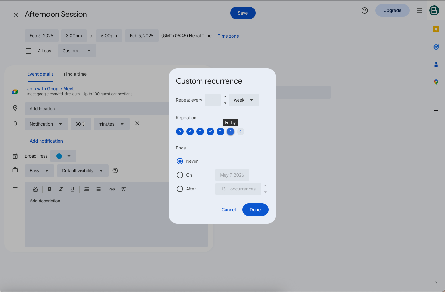Click Done in Custom recurrence dialog

click(255, 210)
